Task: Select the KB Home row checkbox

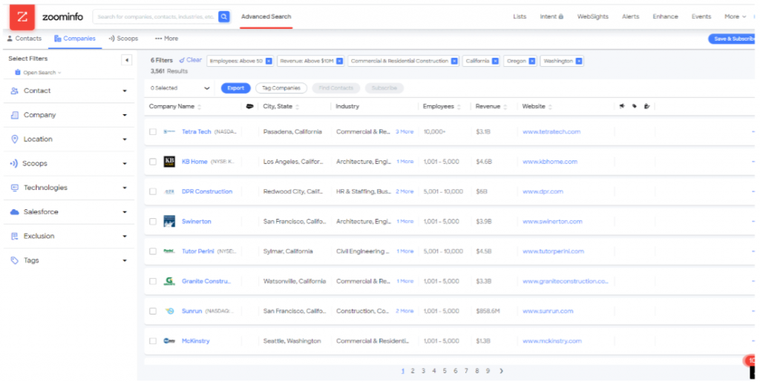Action: point(153,162)
